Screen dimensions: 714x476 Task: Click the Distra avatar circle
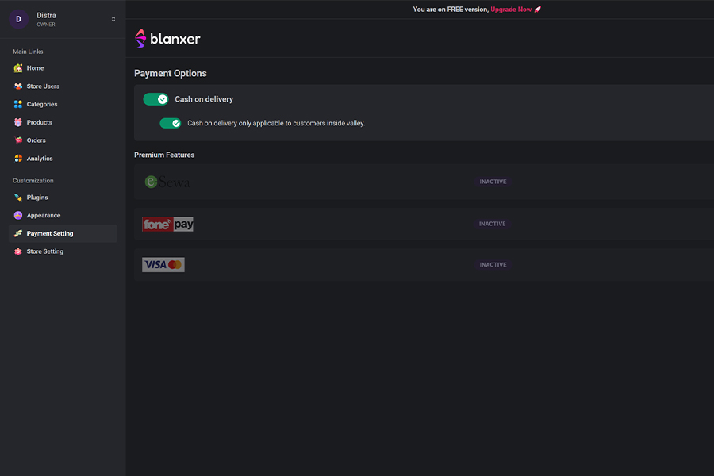19,19
